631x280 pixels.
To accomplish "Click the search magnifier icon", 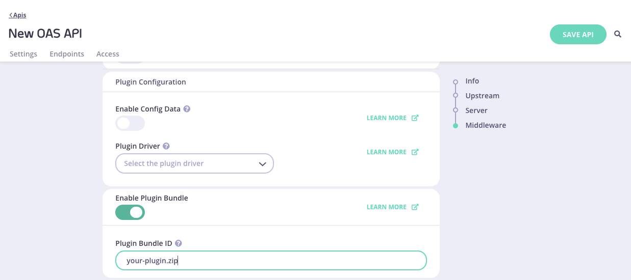I will pos(618,34).
